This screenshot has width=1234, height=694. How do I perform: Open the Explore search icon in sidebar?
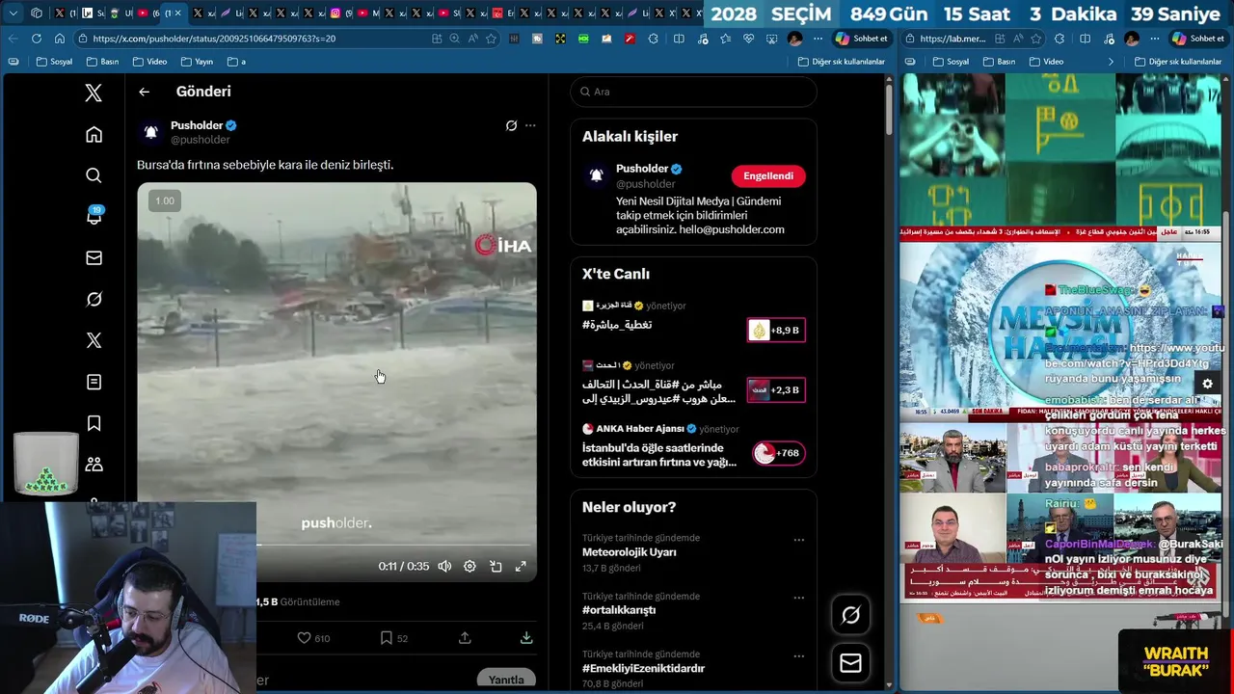[94, 175]
